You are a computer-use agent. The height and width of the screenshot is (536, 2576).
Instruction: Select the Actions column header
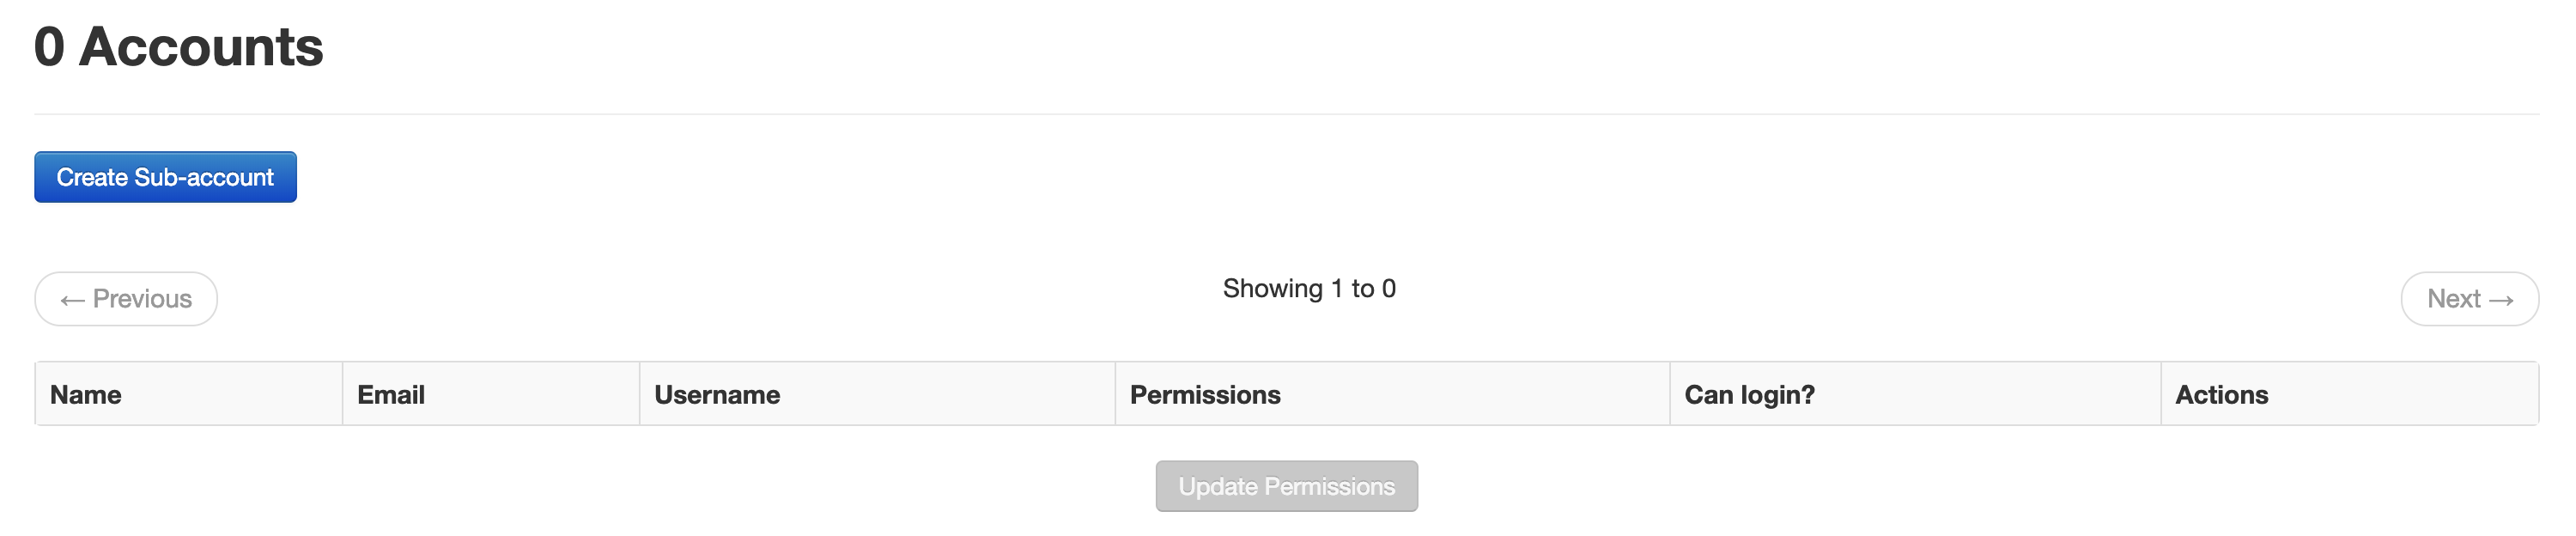(2221, 395)
